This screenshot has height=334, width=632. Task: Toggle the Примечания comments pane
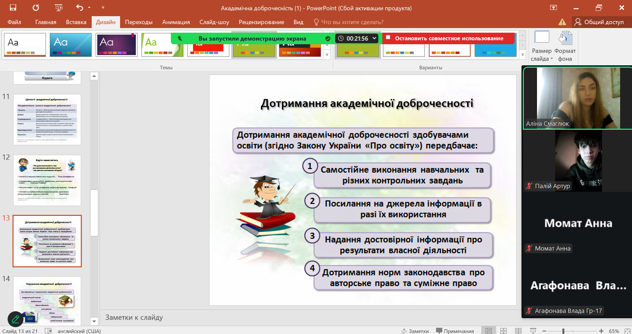(455, 331)
